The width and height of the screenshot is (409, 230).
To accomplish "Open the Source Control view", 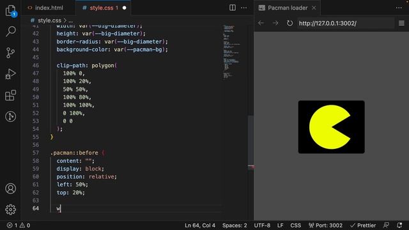I will 10,52.
